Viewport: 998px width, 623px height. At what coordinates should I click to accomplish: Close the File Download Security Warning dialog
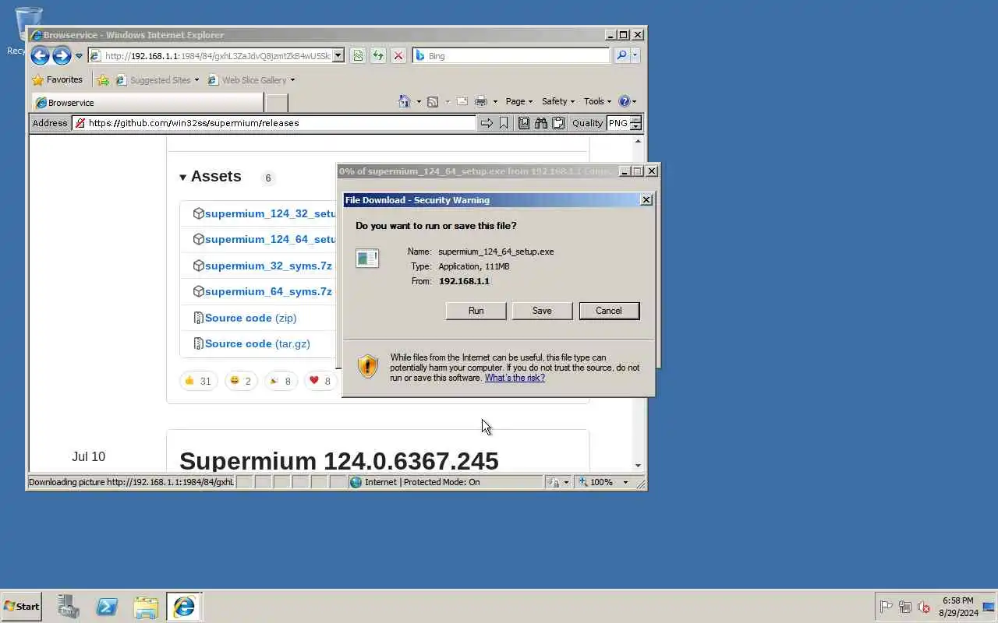[x=646, y=200]
